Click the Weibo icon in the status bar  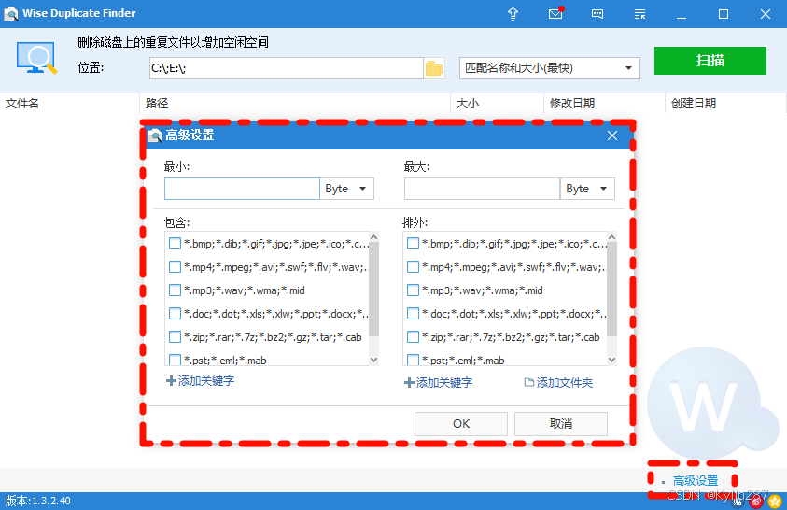point(756,501)
